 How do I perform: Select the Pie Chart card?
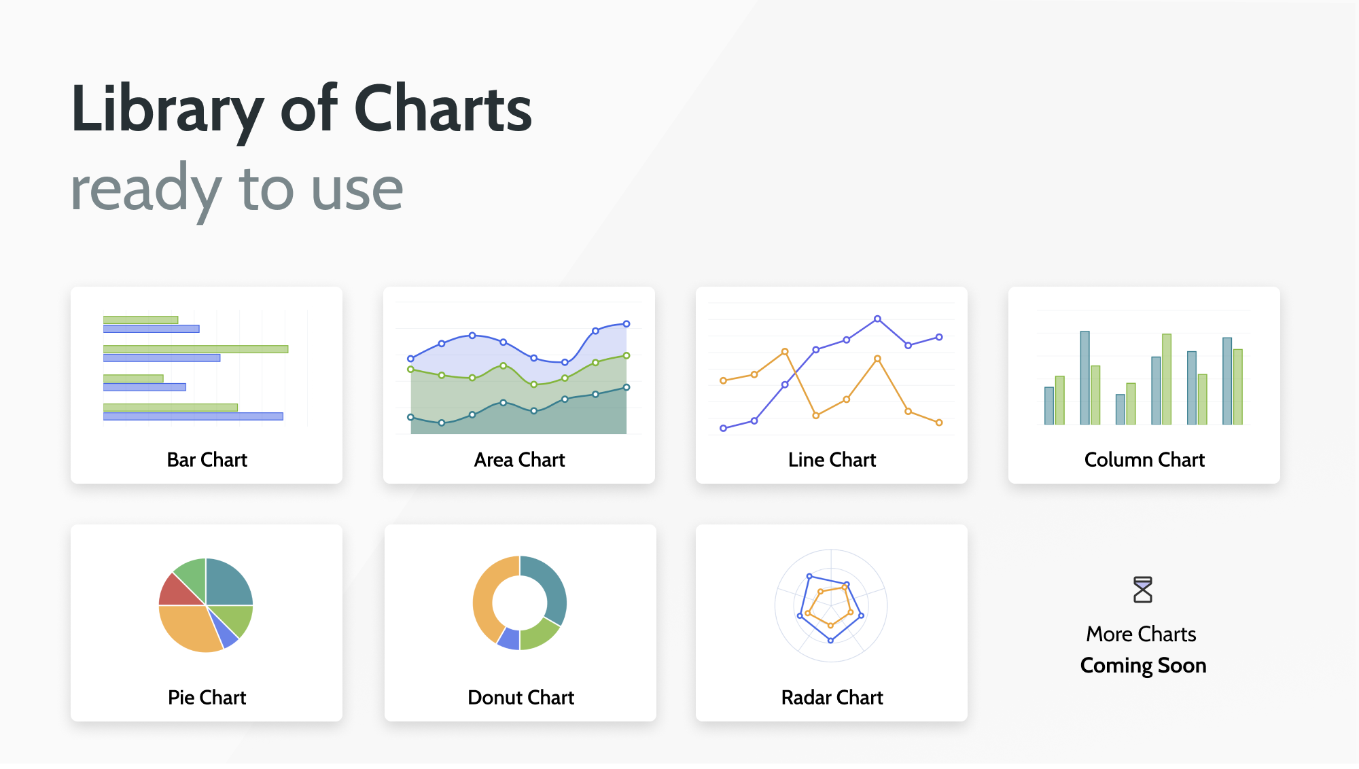coord(207,623)
